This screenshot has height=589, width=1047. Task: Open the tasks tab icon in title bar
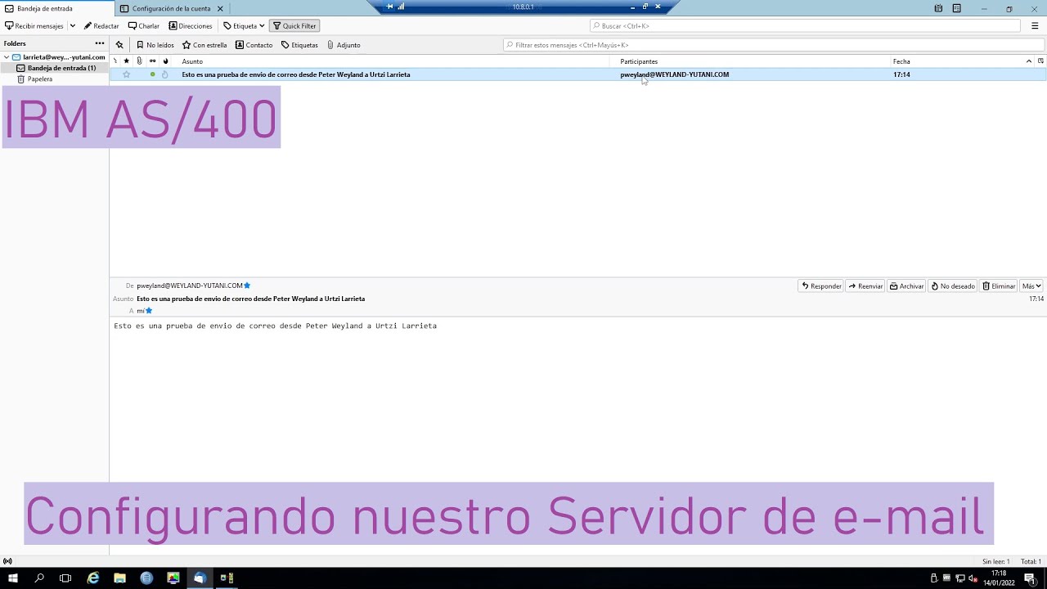(x=956, y=8)
